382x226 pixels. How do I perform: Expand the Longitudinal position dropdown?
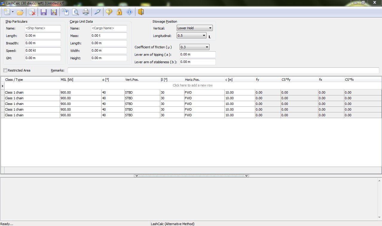(204, 35)
